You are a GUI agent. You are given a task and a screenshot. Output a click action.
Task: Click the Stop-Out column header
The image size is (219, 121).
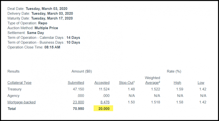pyautogui.click(x=127, y=83)
